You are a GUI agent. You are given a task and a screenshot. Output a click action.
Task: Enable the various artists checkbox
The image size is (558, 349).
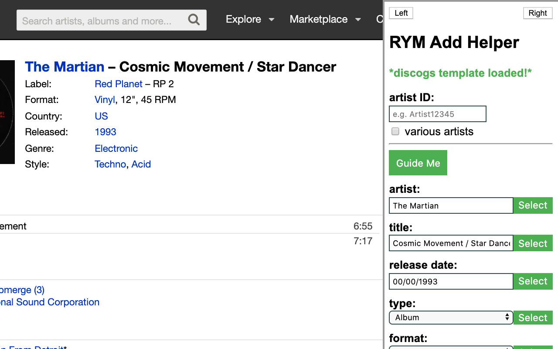click(395, 131)
